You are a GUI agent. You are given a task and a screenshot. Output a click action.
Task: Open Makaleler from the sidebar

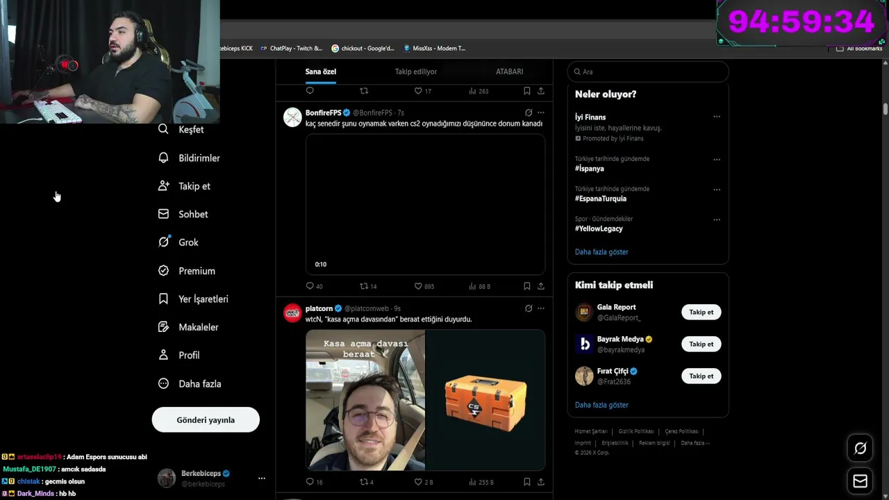[x=189, y=327]
